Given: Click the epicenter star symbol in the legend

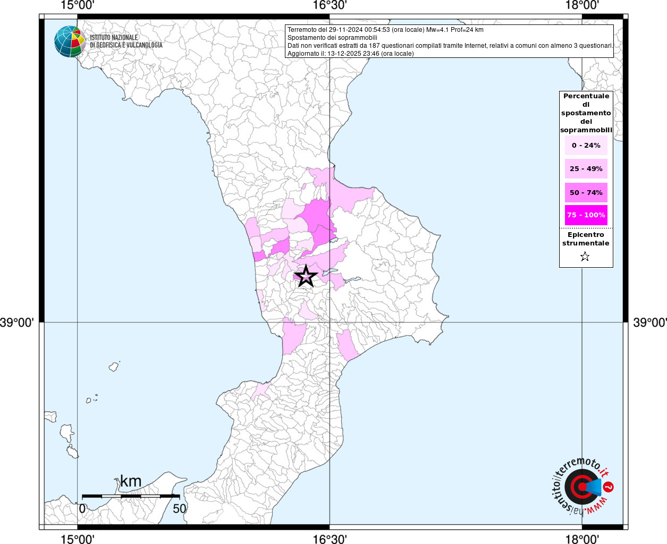Looking at the screenshot, I should [585, 257].
